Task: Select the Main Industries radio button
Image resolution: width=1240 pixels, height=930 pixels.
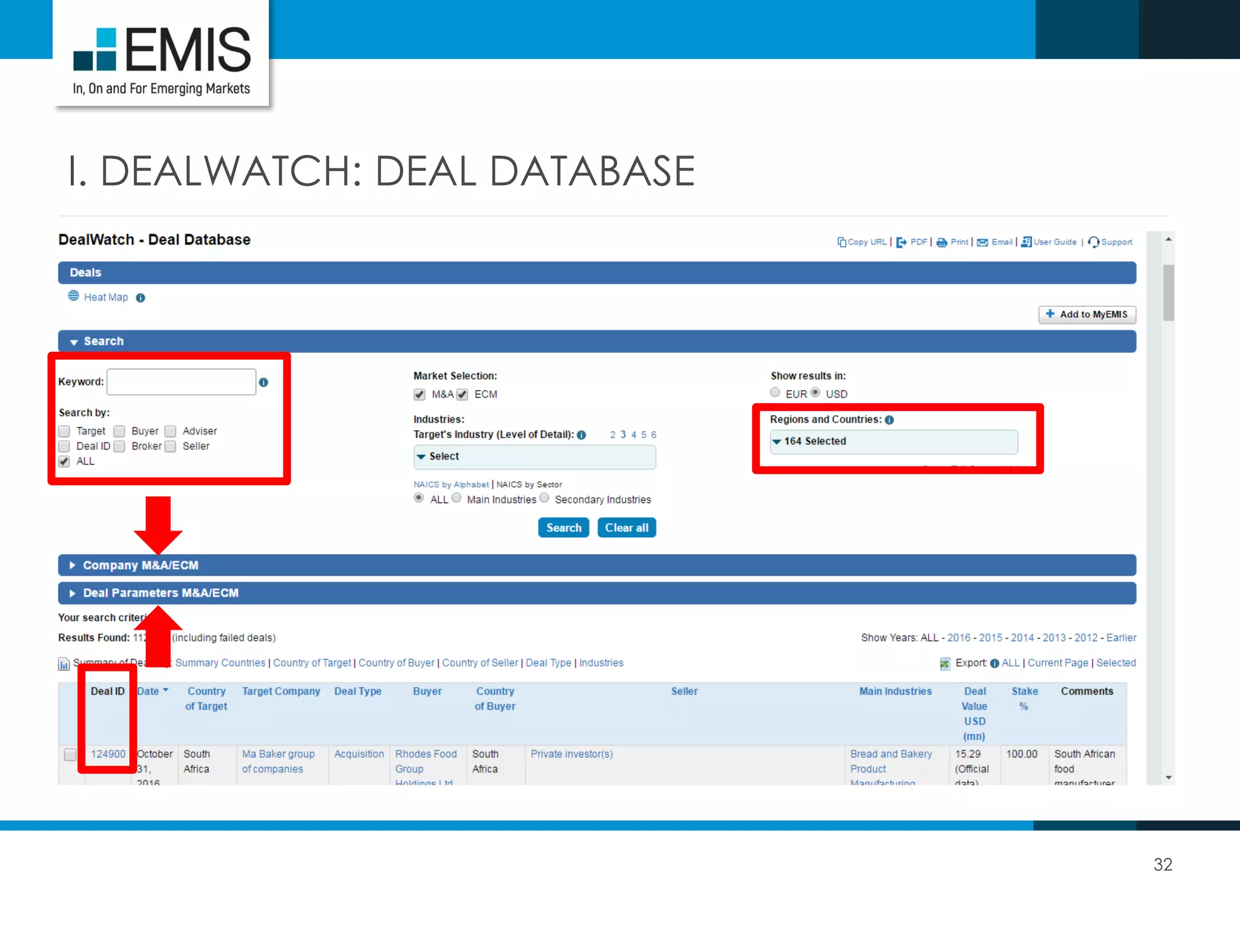Action: [457, 498]
